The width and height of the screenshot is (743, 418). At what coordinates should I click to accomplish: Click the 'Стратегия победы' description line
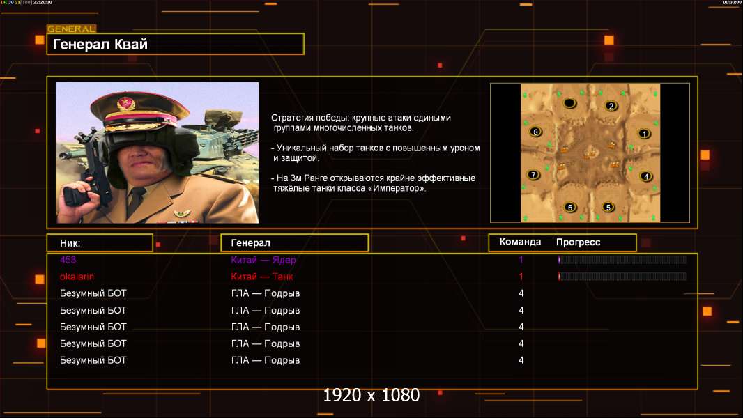361,123
